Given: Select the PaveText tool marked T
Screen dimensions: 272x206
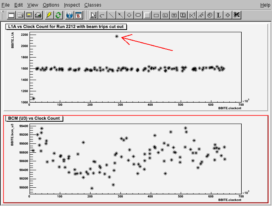Looking at the screenshot, I should [x=174, y=15].
